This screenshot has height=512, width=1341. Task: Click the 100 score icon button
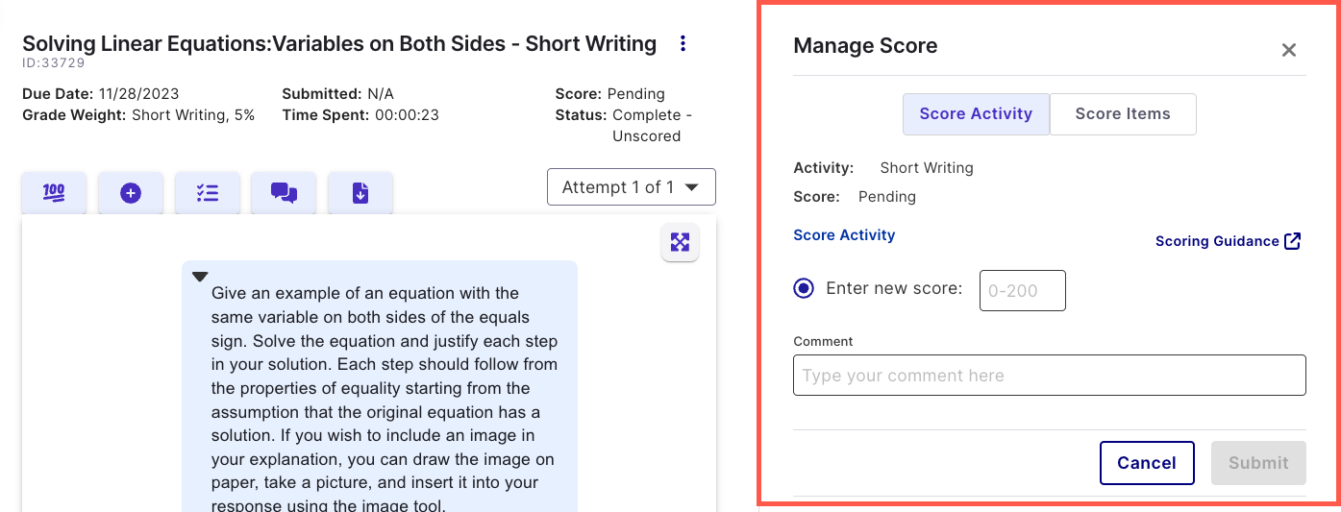click(54, 193)
